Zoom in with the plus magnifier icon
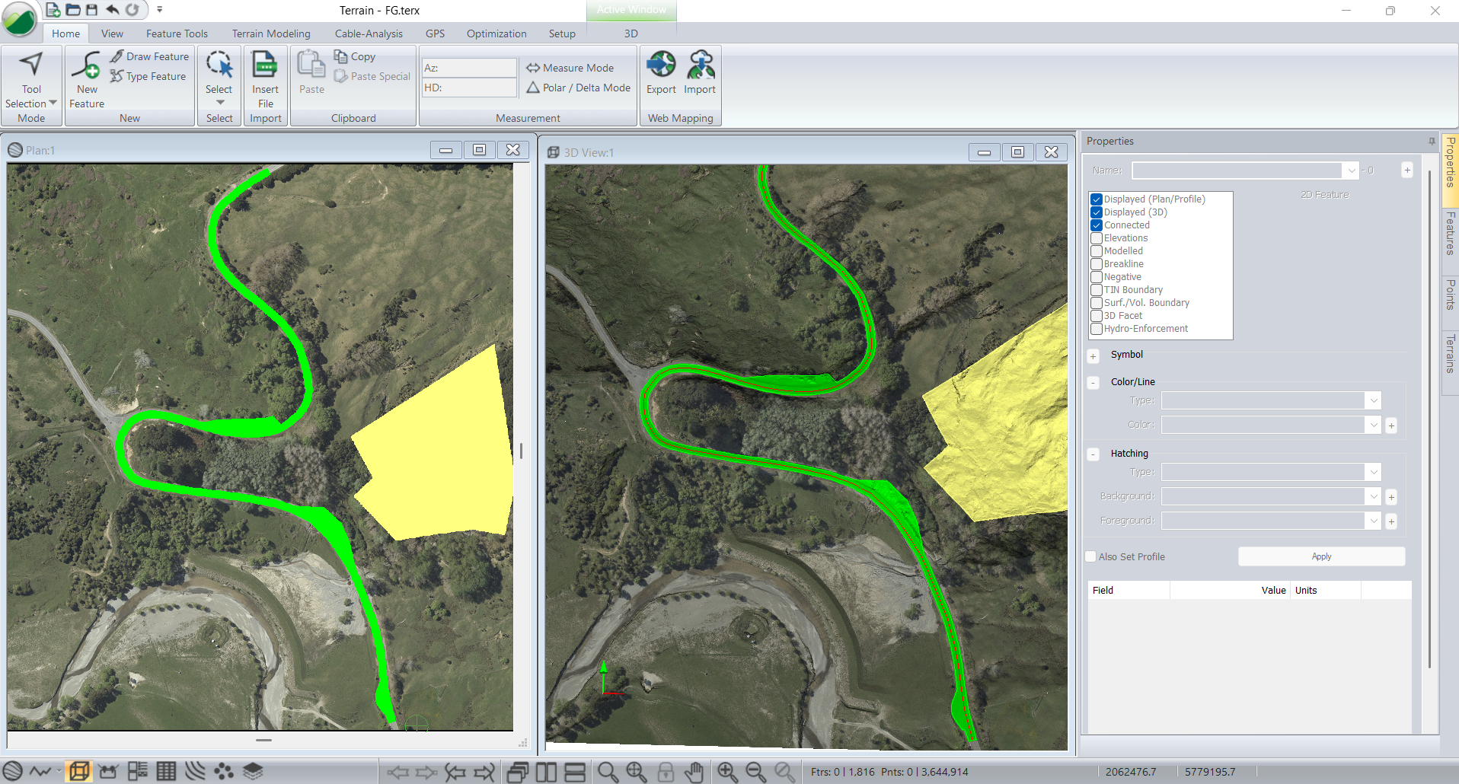Image resolution: width=1459 pixels, height=784 pixels. pos(727,772)
